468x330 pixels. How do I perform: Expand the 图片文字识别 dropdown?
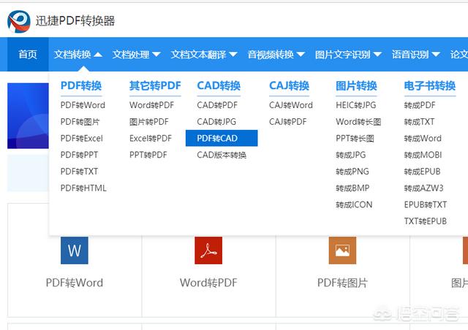point(348,54)
